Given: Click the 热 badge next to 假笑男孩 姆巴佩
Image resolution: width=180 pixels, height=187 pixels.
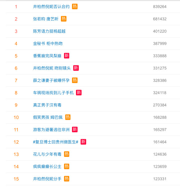Looking at the screenshot, I should pos(68,117).
